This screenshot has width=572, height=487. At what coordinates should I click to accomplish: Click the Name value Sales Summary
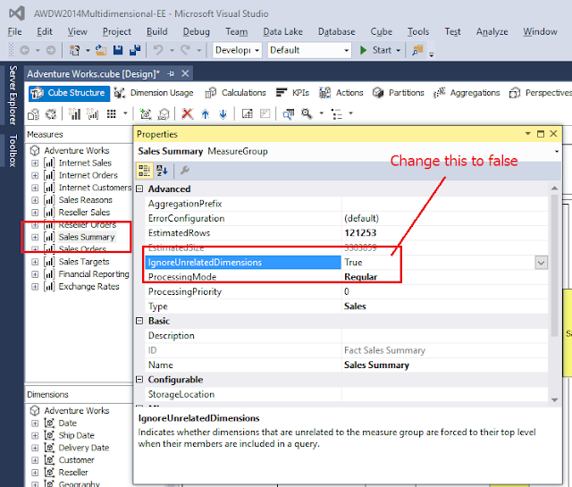tap(376, 365)
